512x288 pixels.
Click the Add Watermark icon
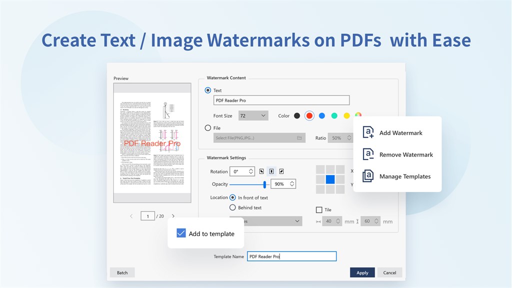pyautogui.click(x=368, y=132)
